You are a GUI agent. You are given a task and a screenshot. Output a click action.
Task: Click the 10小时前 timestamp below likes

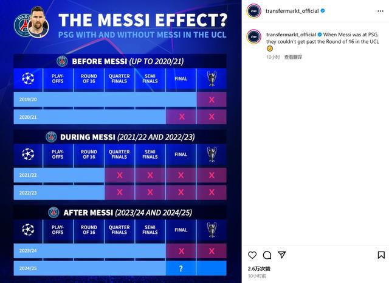pyautogui.click(x=257, y=276)
